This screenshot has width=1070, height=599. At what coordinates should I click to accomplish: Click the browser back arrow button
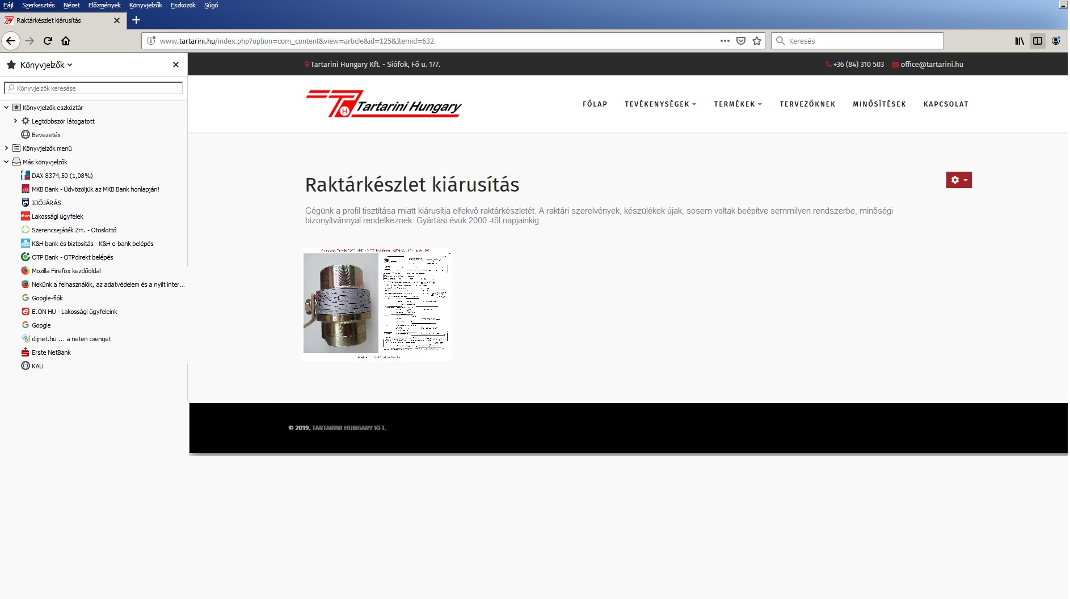11,41
